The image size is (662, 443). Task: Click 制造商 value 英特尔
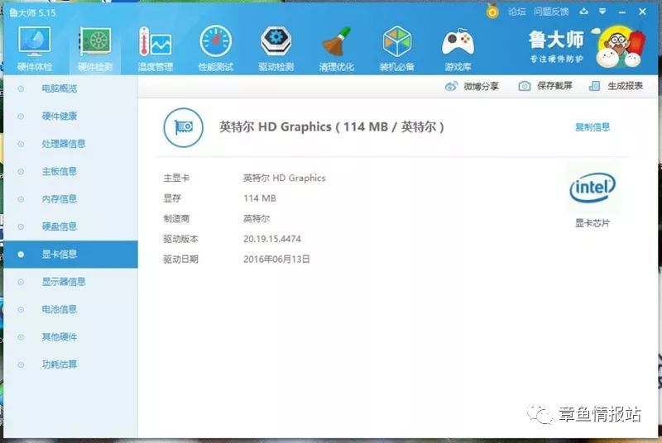(257, 219)
